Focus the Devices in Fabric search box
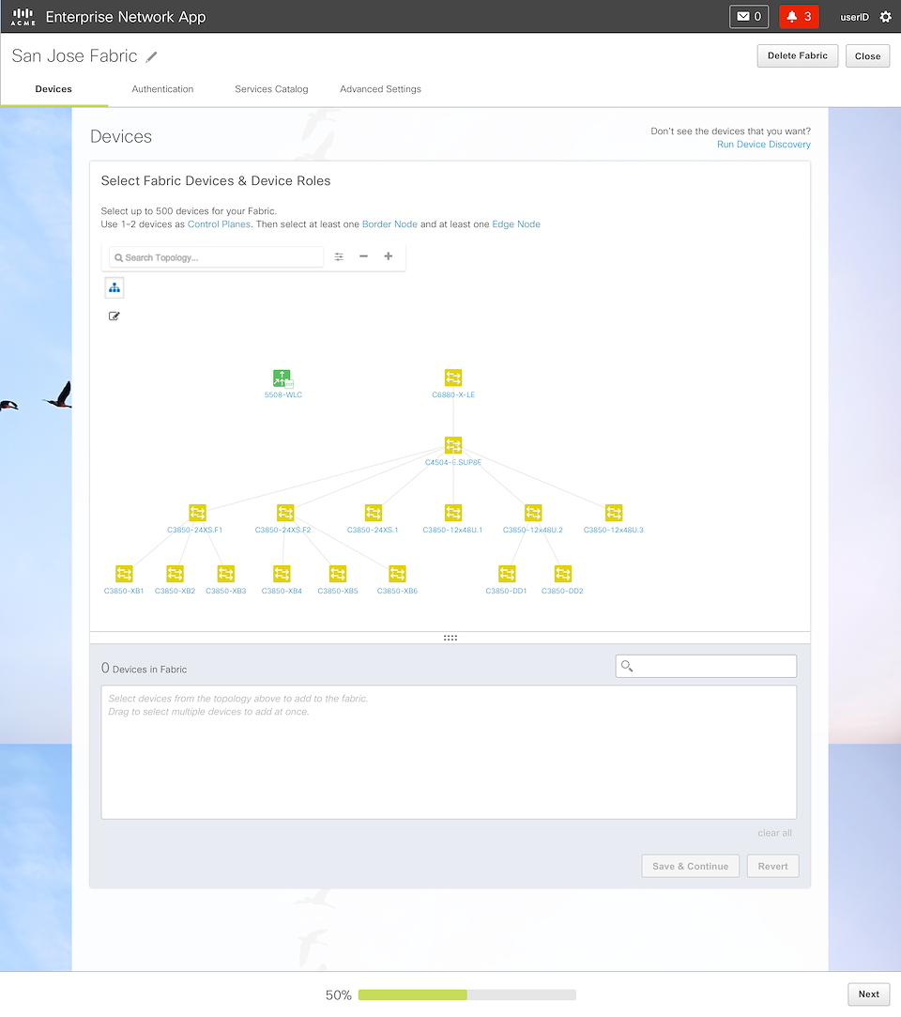 click(706, 666)
